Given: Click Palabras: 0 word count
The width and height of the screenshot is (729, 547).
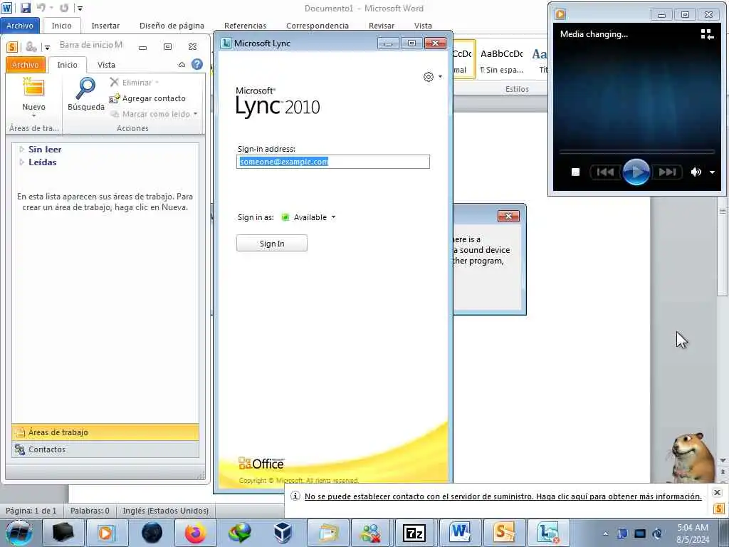Looking at the screenshot, I should [90, 511].
